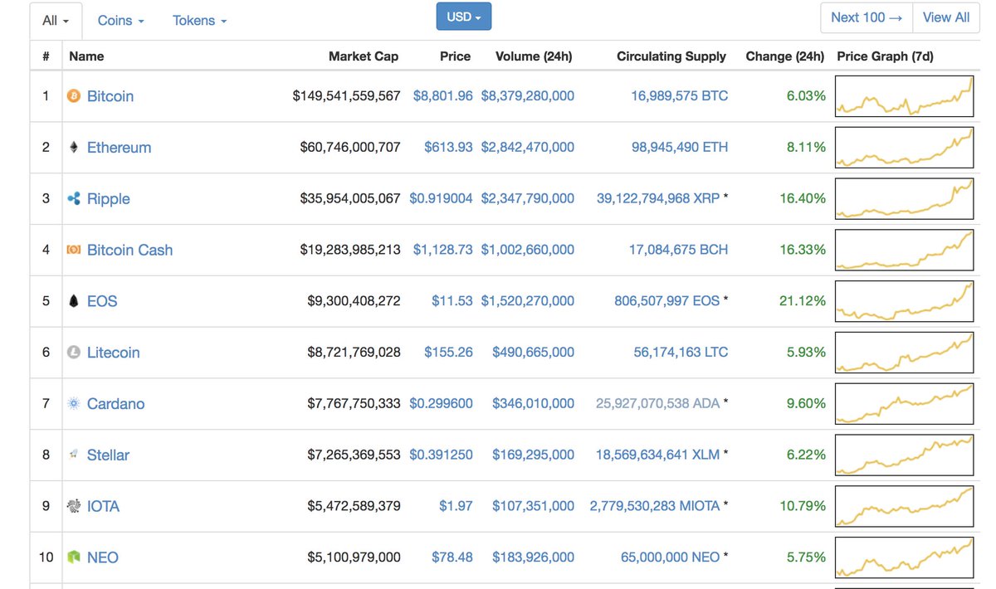Click Ethereum price $613.93
Image resolution: width=996 pixels, height=589 pixels.
(x=449, y=148)
